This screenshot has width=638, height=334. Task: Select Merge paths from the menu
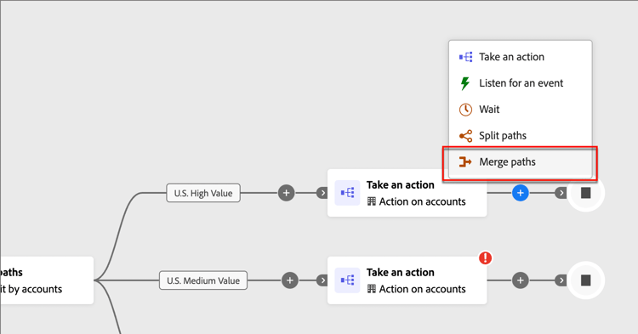(x=520, y=162)
